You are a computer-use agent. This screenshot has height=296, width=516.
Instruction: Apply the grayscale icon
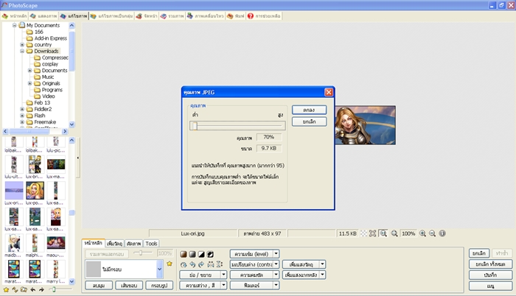pyautogui.click(x=192, y=254)
